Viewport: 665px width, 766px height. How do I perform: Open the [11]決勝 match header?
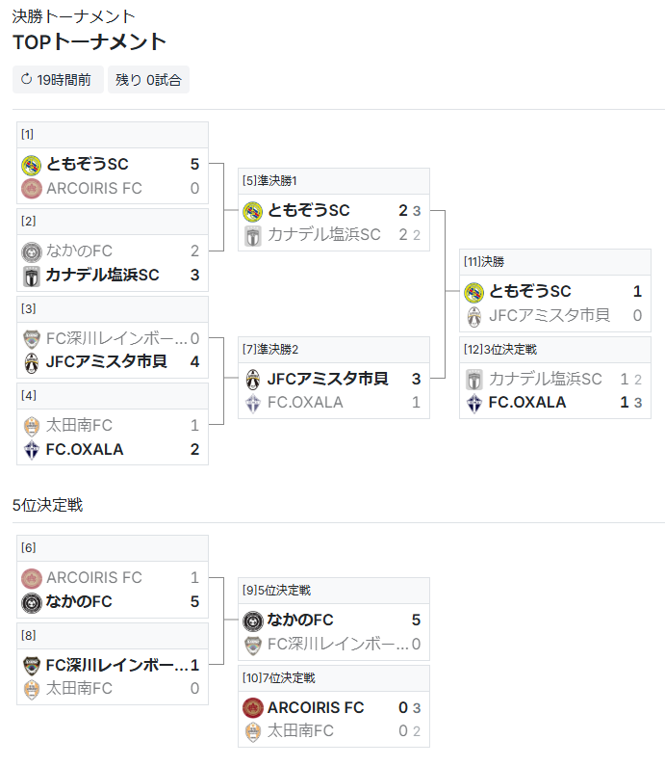pos(554,262)
